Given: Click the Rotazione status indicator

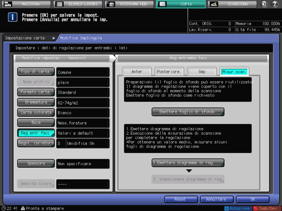Looking at the screenshot, I should point(238,208).
